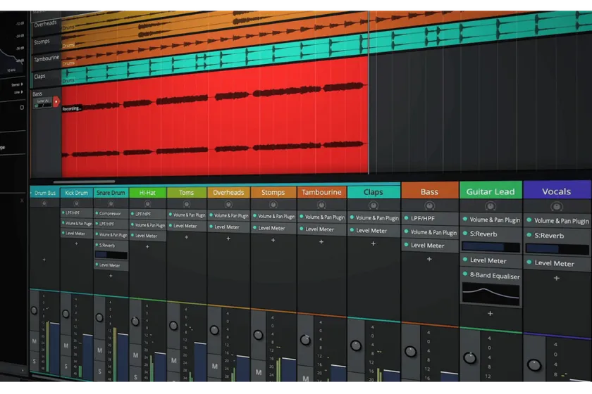The height and width of the screenshot is (394, 592).
Task: Expand the Line arrow in the left panel
Action: (23, 91)
